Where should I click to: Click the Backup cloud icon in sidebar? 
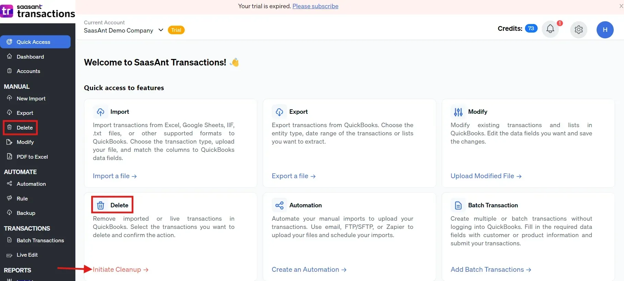point(10,212)
